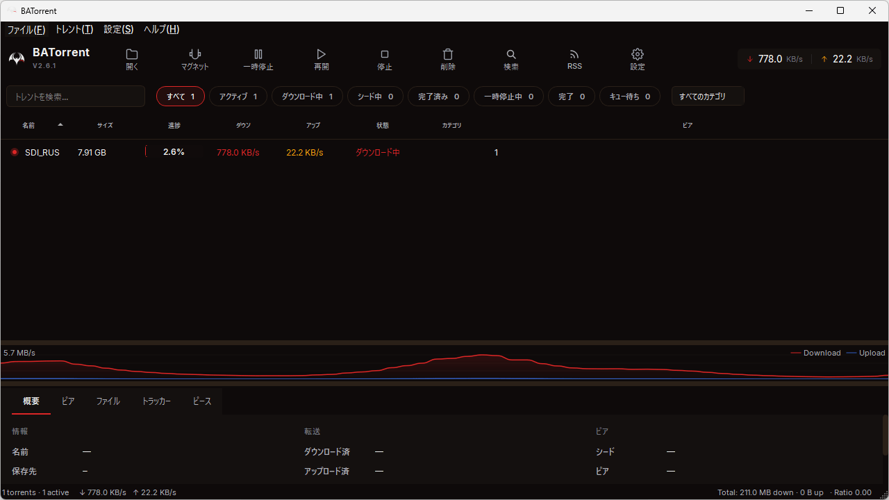Open a torrent file with 開く icon

point(132,60)
